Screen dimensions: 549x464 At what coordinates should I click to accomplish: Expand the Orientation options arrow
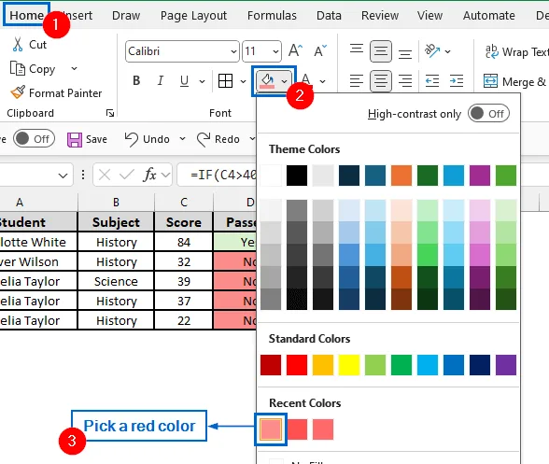click(x=447, y=51)
